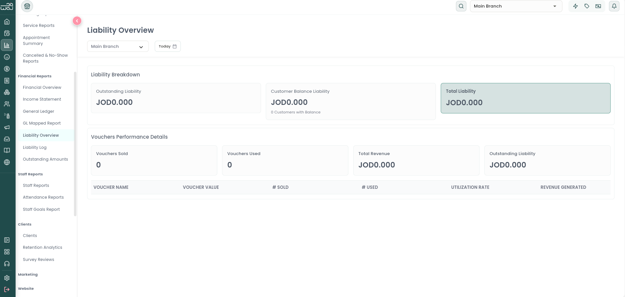
Task: Open the dollar coin sidebar icon
Action: pos(7,69)
